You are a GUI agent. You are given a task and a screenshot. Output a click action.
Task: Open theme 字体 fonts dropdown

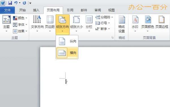tap(20, 25)
